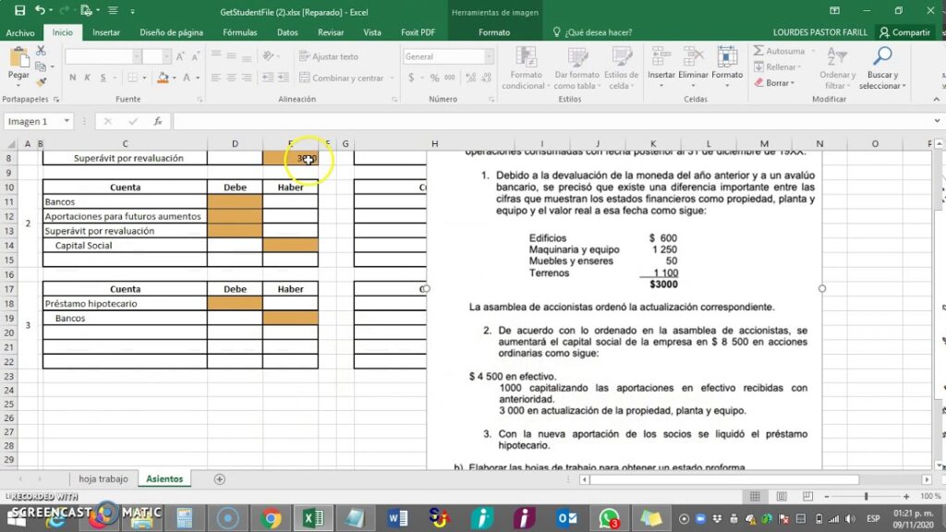Screen dimensions: 946x532
Task: Select the hoja trabajo sheet tab
Action: tap(103, 479)
